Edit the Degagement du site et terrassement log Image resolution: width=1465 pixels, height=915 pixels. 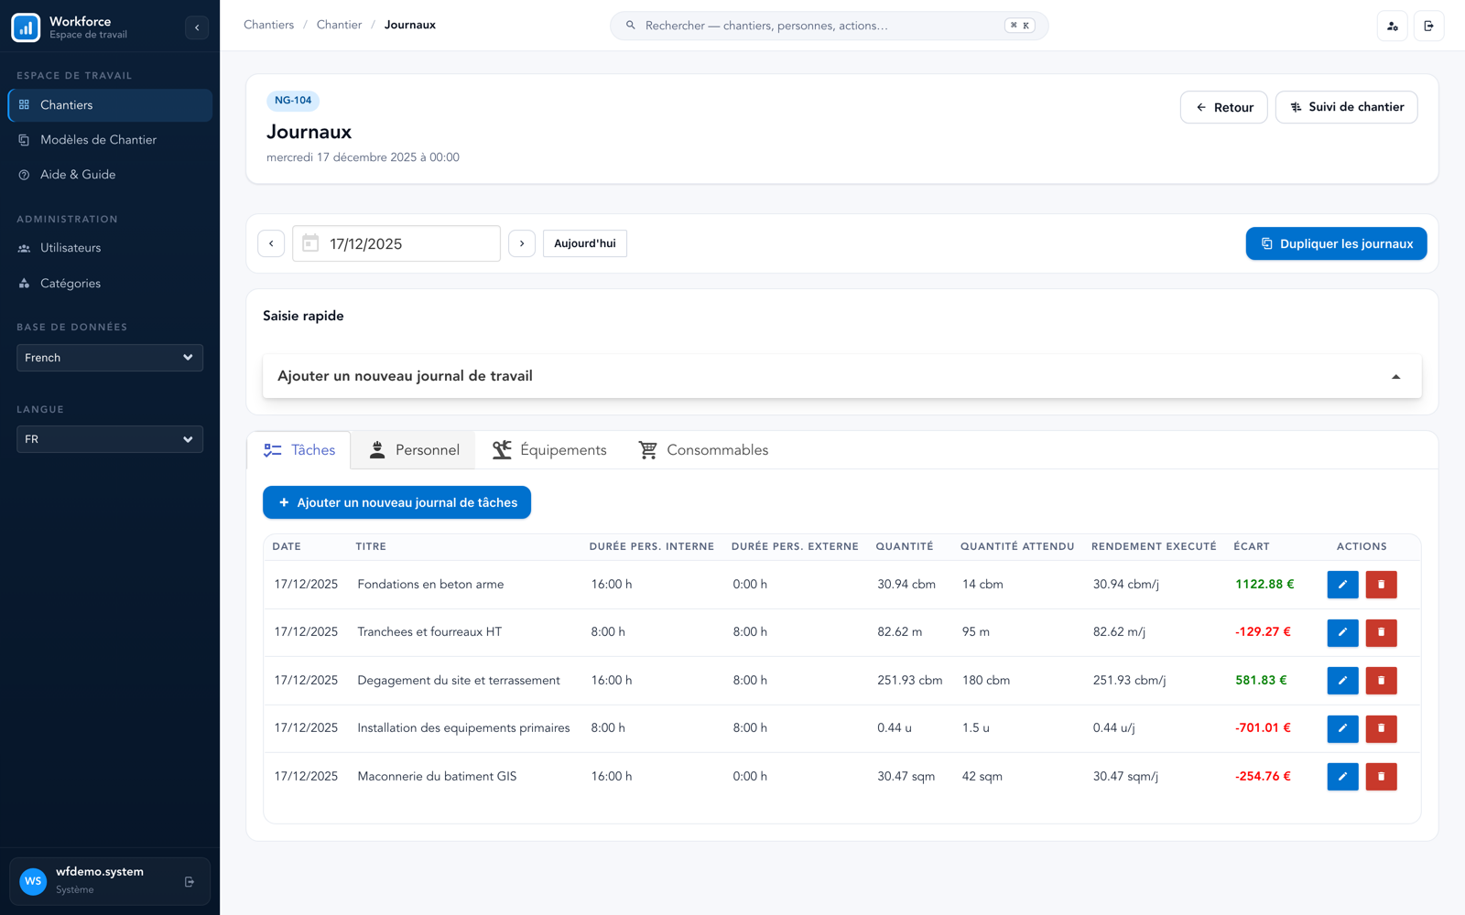coord(1342,681)
